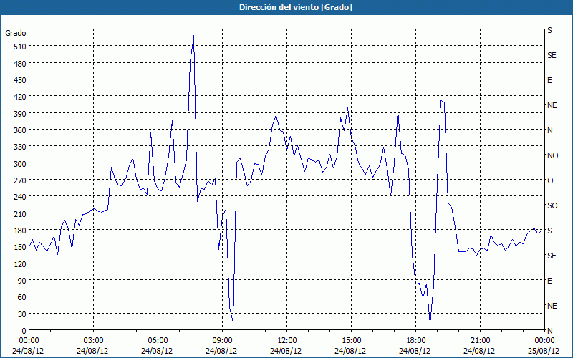The width and height of the screenshot is (573, 358).
Task: Select the 30 degree axis label
Action: (x=22, y=314)
